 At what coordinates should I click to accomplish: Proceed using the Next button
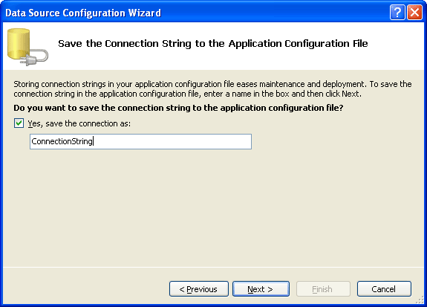[261, 289]
